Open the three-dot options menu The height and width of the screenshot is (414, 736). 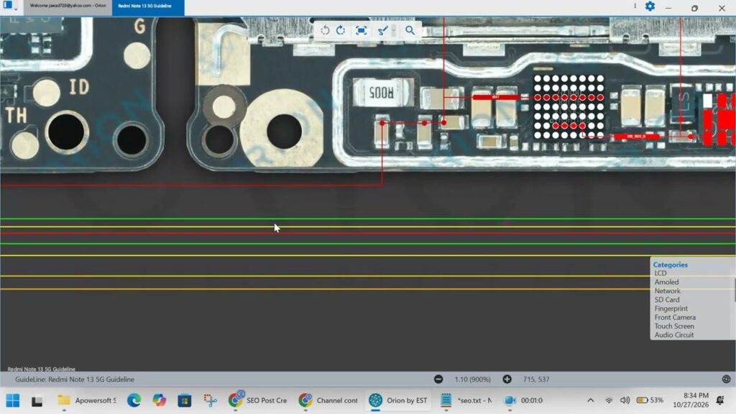click(635, 6)
